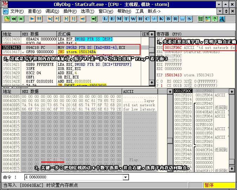Click the Restart program rewind icon

coord(14,19)
